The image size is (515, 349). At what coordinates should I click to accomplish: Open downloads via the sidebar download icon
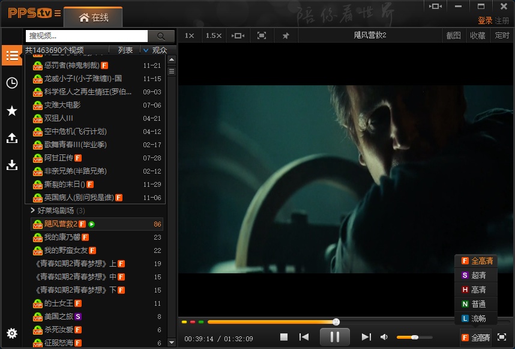[11, 165]
